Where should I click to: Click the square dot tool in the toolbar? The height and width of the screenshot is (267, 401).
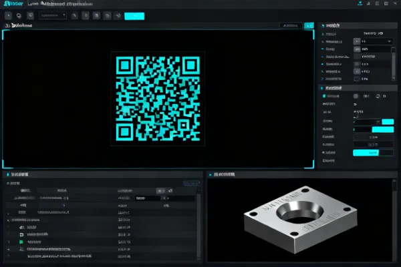tap(8, 15)
